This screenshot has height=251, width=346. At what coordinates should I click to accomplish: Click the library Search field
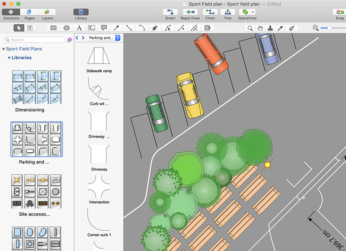tap(35, 40)
